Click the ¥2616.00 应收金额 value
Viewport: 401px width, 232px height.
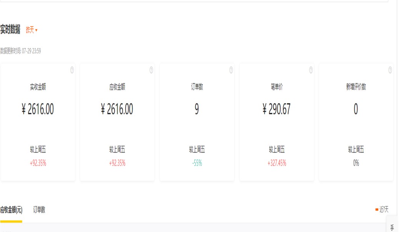click(x=117, y=109)
